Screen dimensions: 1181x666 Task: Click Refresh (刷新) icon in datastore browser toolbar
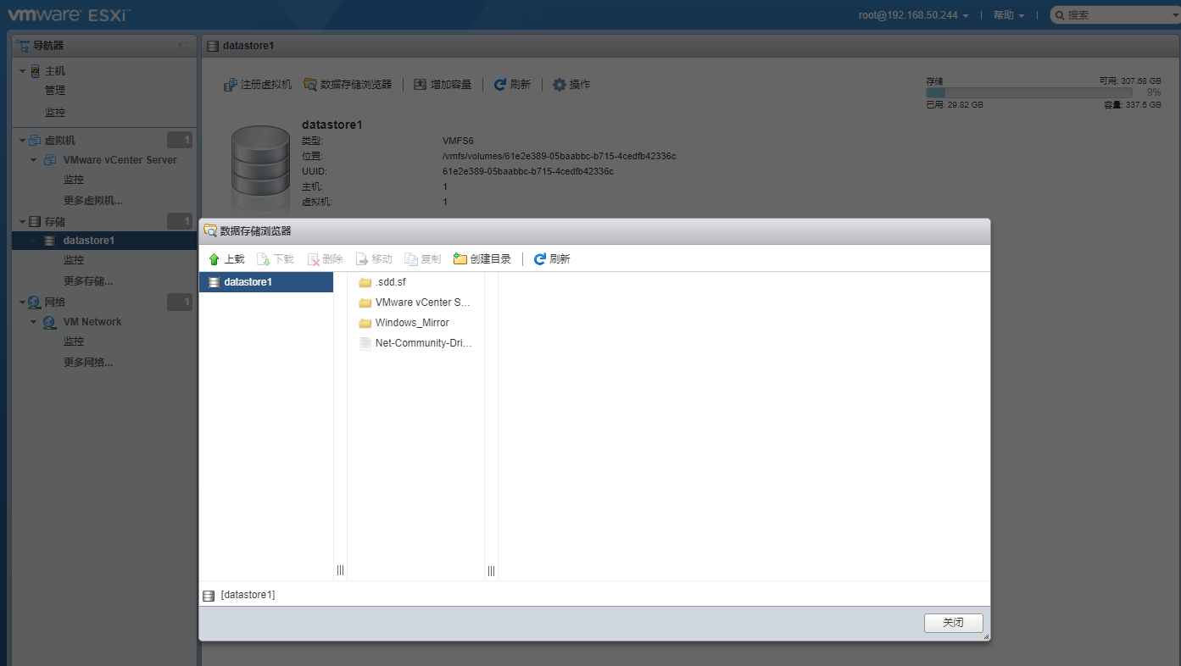point(540,259)
